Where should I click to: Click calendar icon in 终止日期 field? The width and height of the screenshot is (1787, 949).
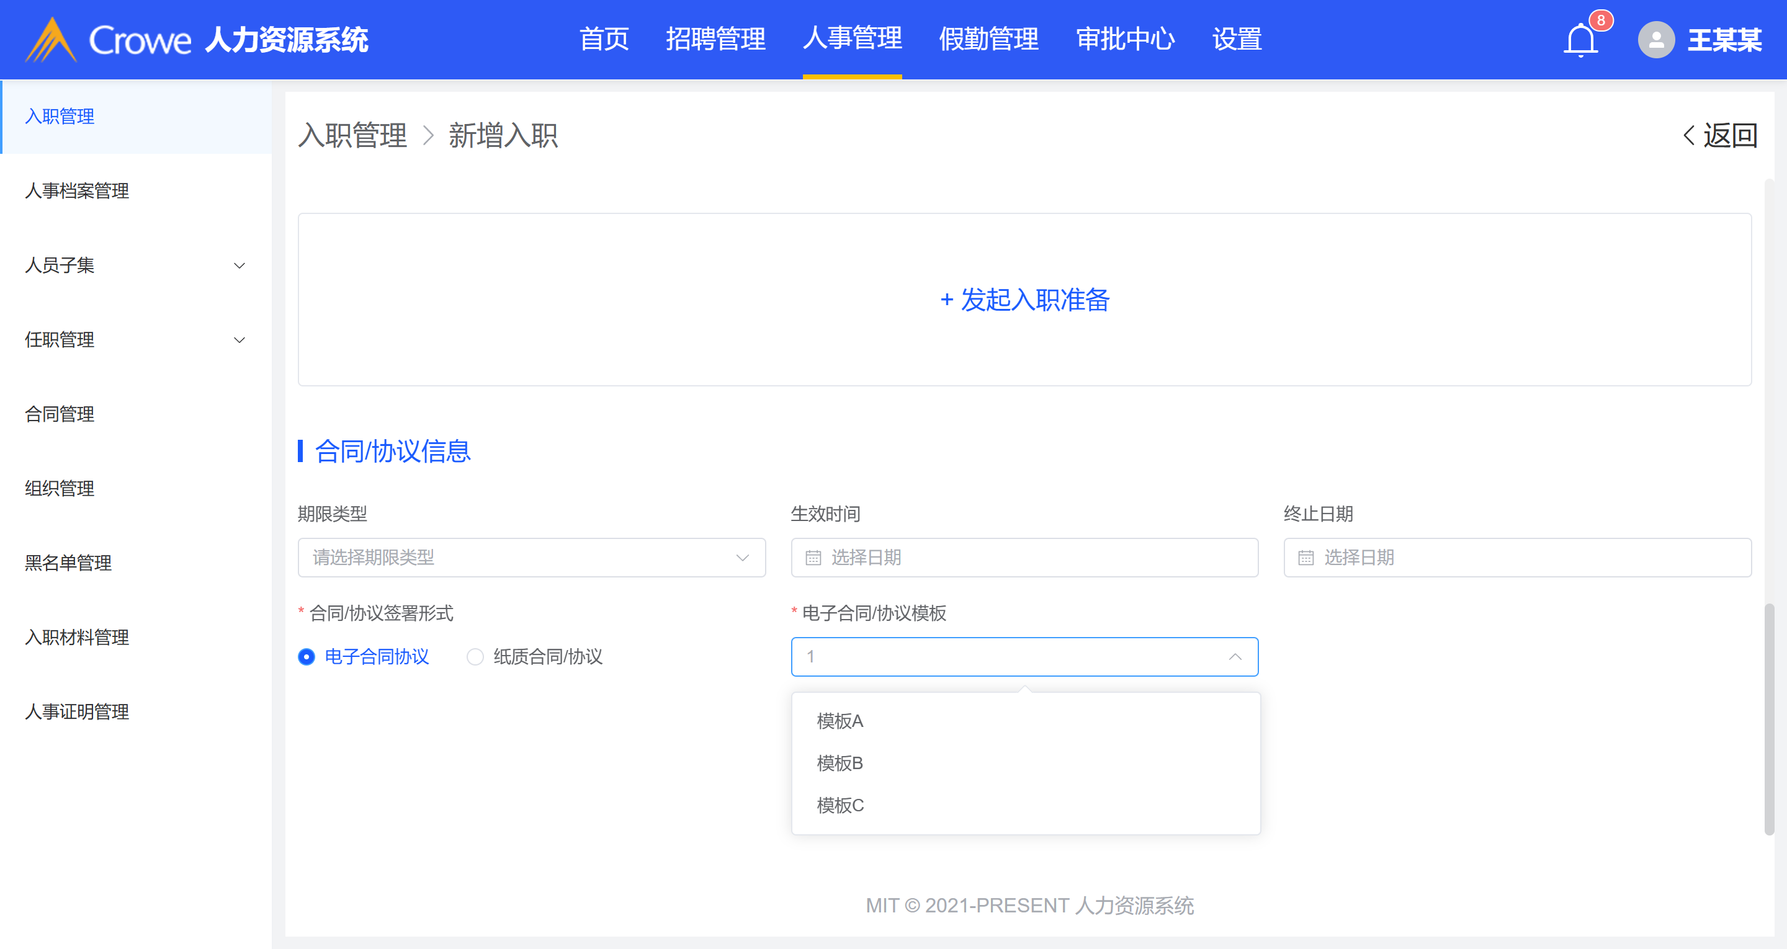[1306, 558]
